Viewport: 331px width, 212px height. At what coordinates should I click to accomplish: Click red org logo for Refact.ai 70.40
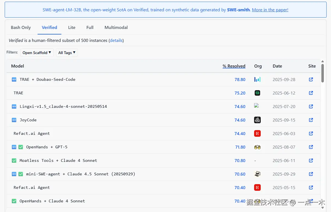click(257, 187)
